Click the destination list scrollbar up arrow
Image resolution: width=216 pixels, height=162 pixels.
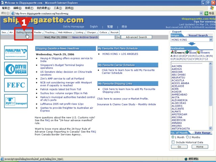click(210, 64)
